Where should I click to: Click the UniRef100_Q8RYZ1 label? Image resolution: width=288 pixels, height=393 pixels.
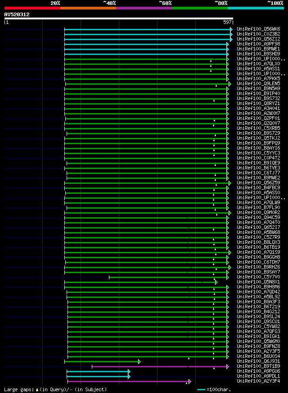click(x=258, y=104)
